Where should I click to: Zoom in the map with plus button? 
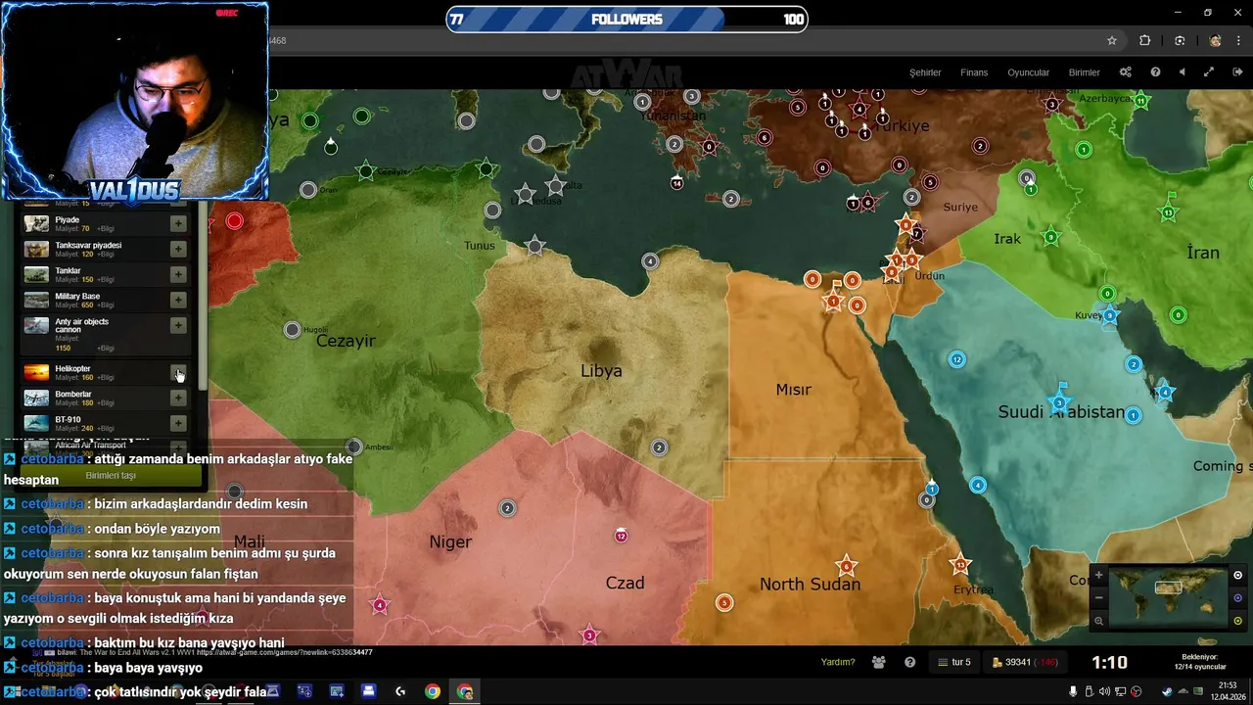[1098, 576]
